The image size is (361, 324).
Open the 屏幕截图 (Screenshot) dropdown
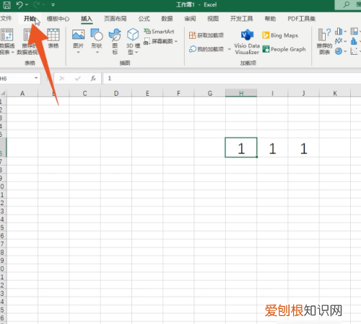tap(160, 41)
